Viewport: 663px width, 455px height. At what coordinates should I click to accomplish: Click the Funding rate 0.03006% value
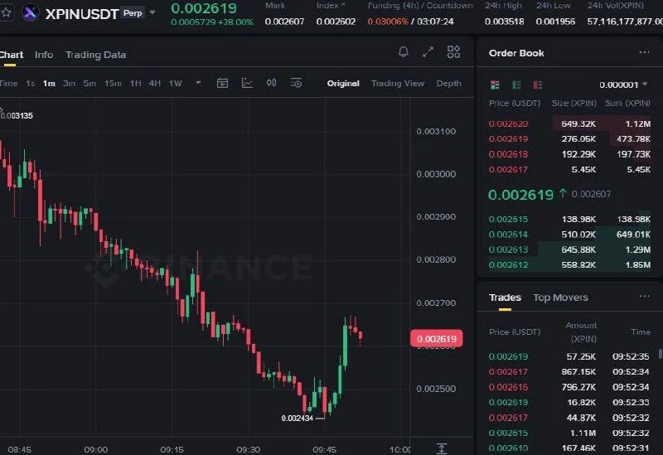click(x=388, y=22)
